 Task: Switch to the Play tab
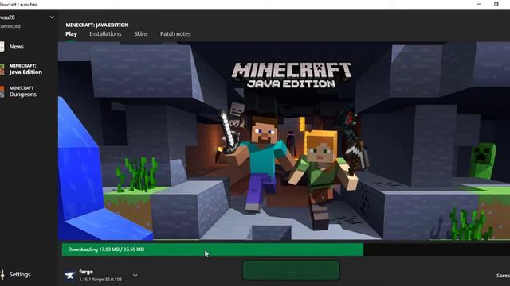(x=71, y=33)
